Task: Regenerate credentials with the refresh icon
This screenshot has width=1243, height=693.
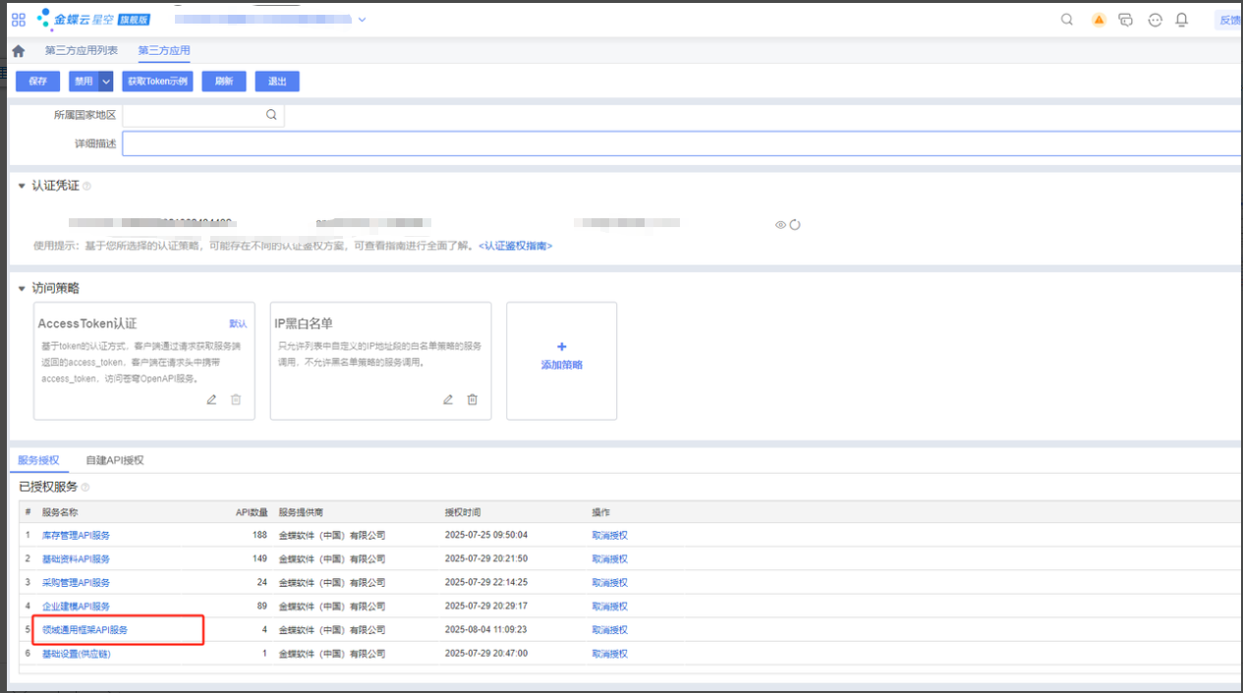Action: [795, 225]
